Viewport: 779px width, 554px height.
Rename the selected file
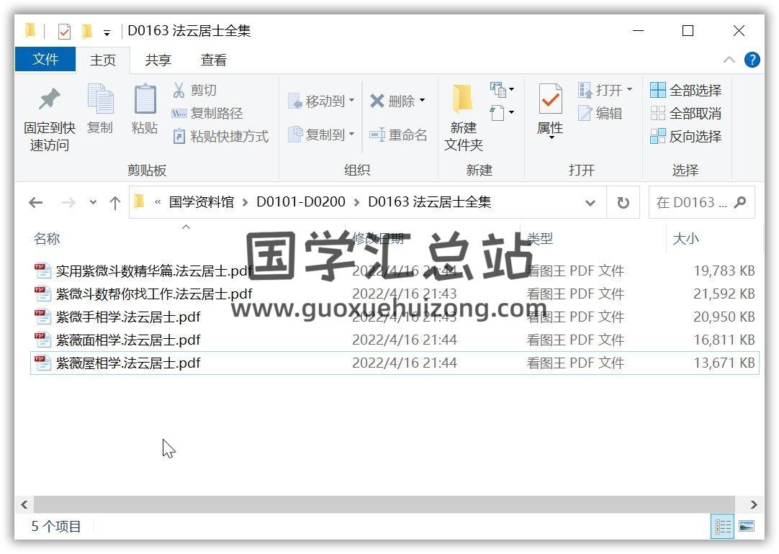click(x=398, y=135)
